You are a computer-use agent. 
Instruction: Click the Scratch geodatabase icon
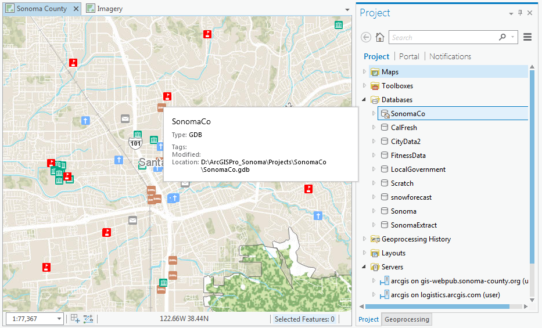click(x=385, y=183)
